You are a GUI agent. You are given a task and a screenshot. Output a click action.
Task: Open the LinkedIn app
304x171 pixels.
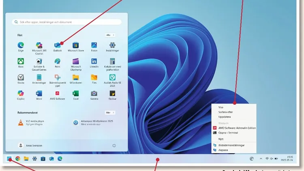click(x=94, y=63)
